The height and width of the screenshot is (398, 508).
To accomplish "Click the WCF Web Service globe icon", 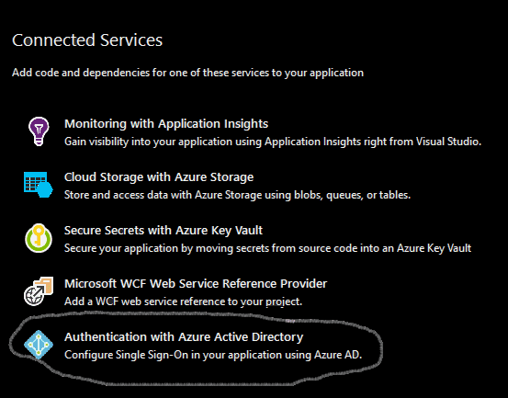I will 39,291.
